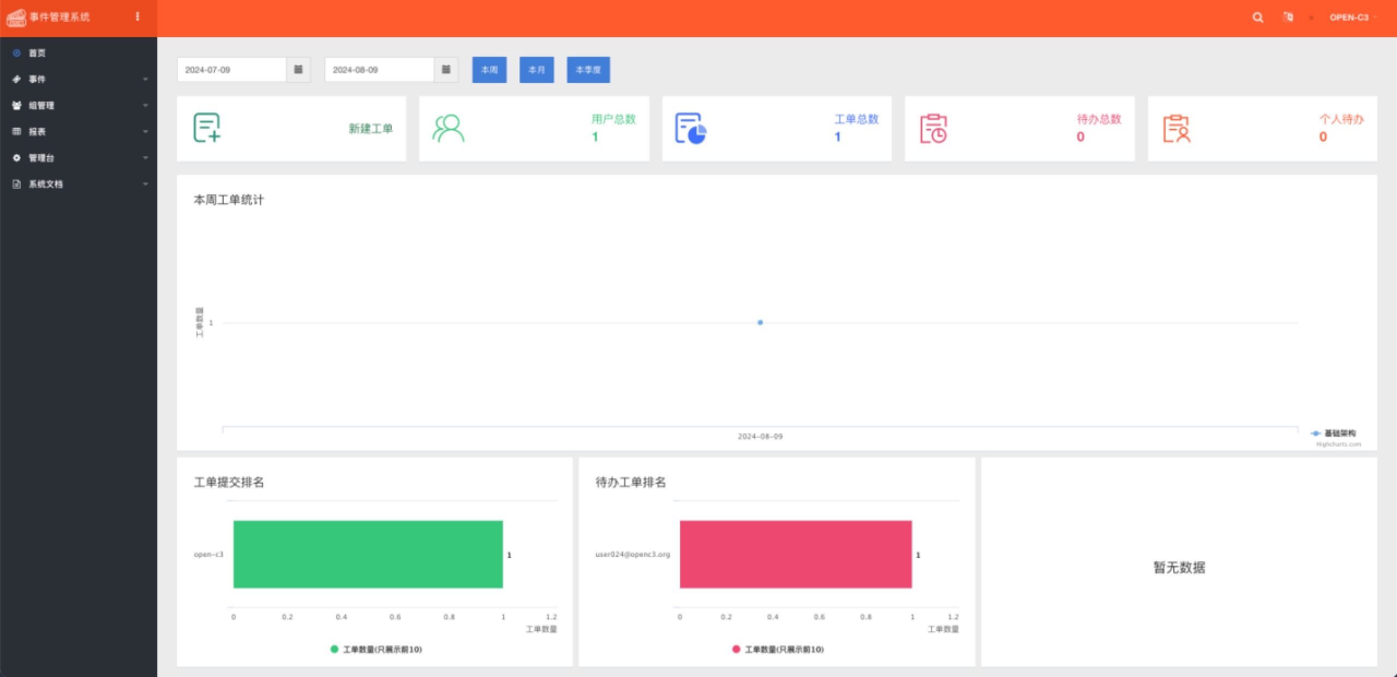Click the 本季度 button
This screenshot has width=1397, height=677.
[x=588, y=70]
